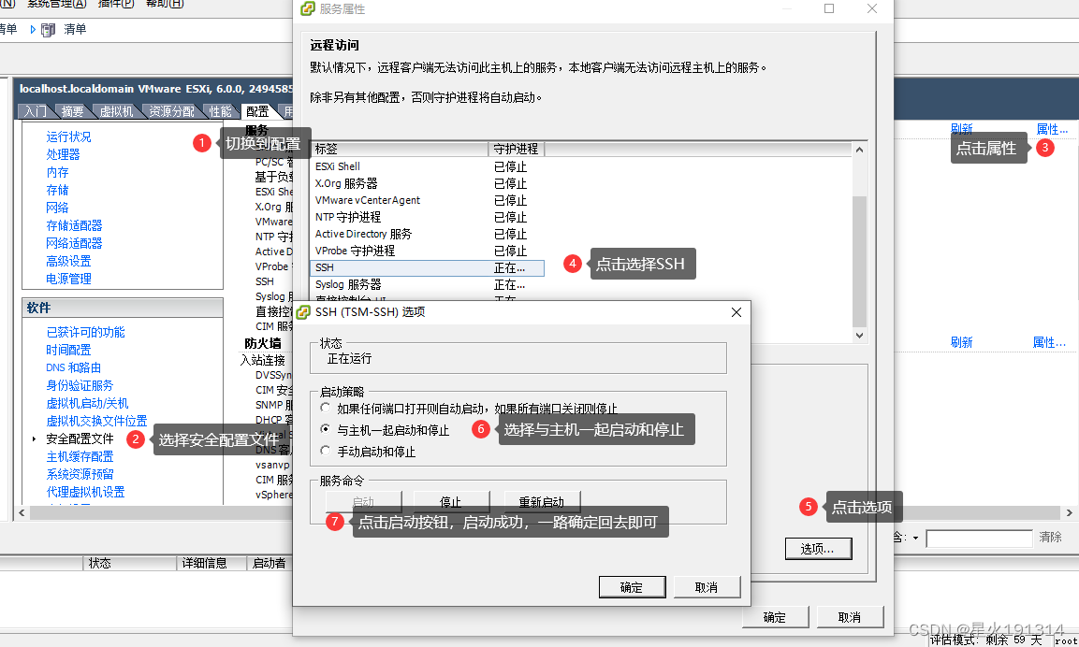
Task: Switch to the 入门 tab
Action: point(36,111)
